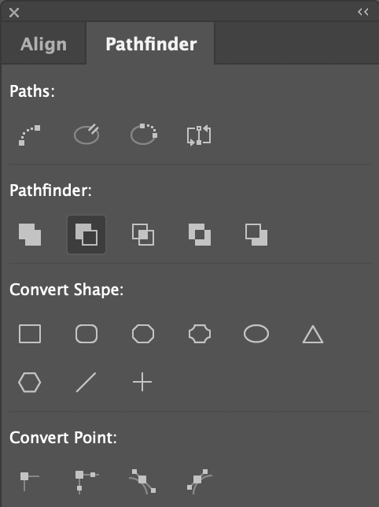Viewport: 379px width, 507px height.
Task: Convert shape to Inverse Rounded Rectangle
Action: [x=200, y=334]
